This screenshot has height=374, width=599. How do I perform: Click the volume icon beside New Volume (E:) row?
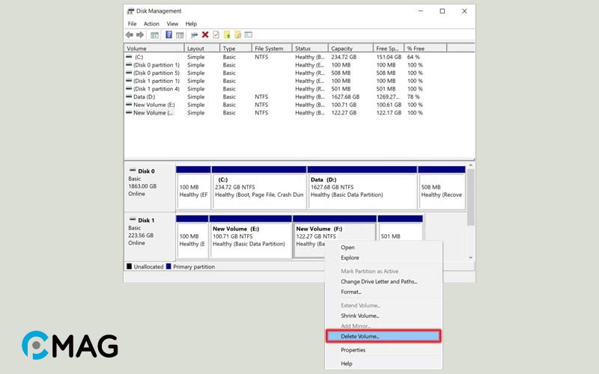129,105
